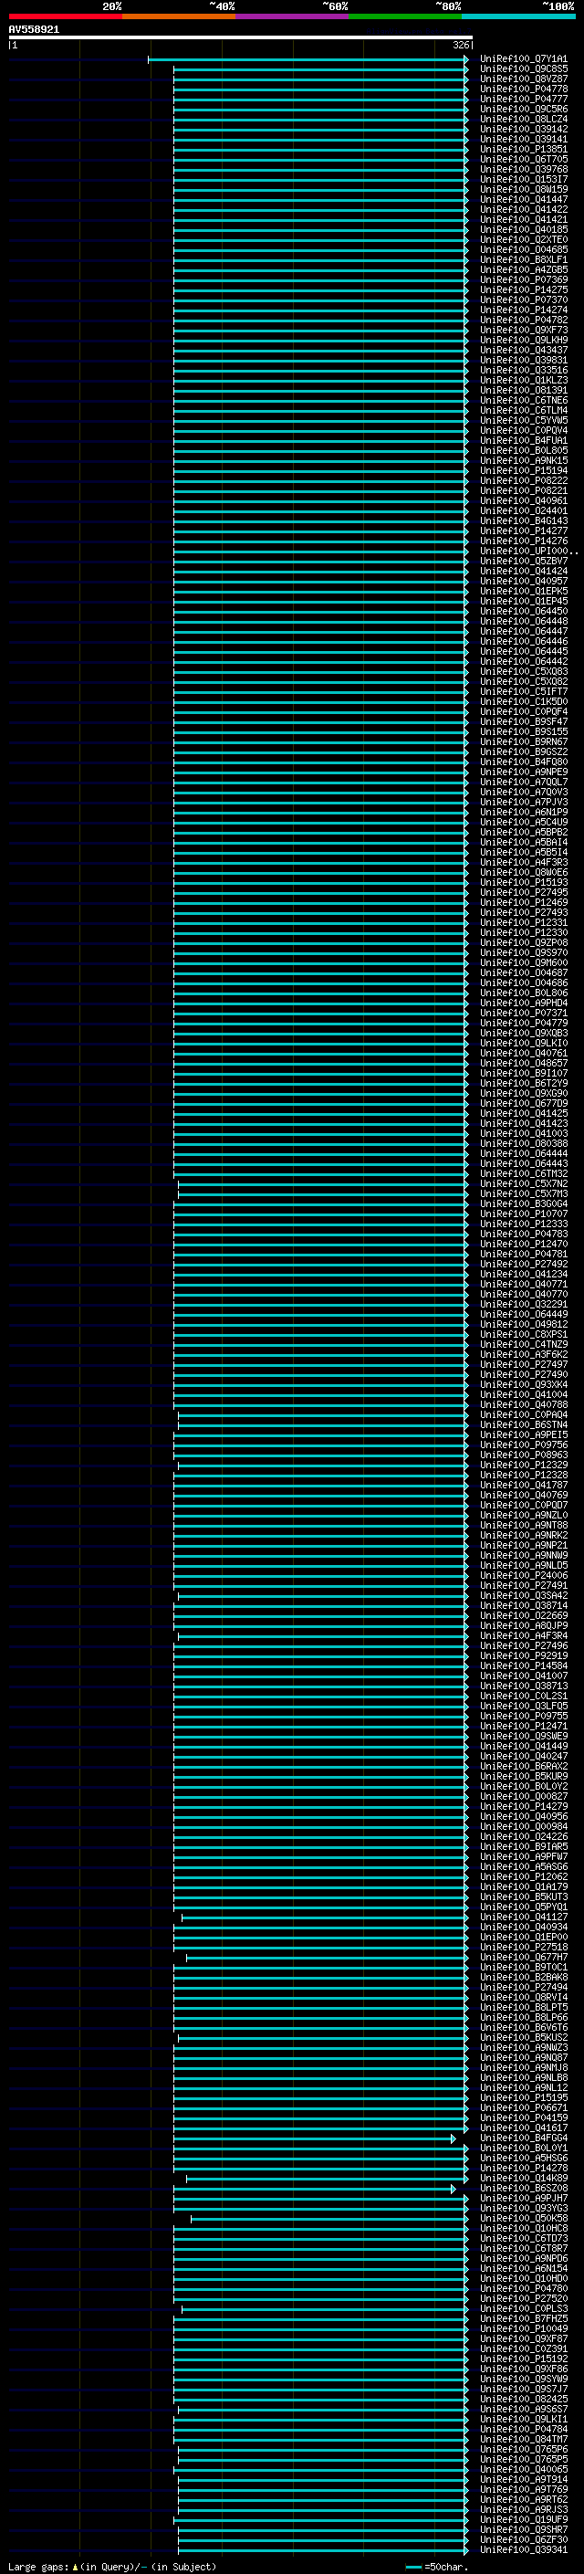Viewport: 584px width, 2574px height.
Task: Select the UniRef100_O64442 label
Action: pos(523,661)
